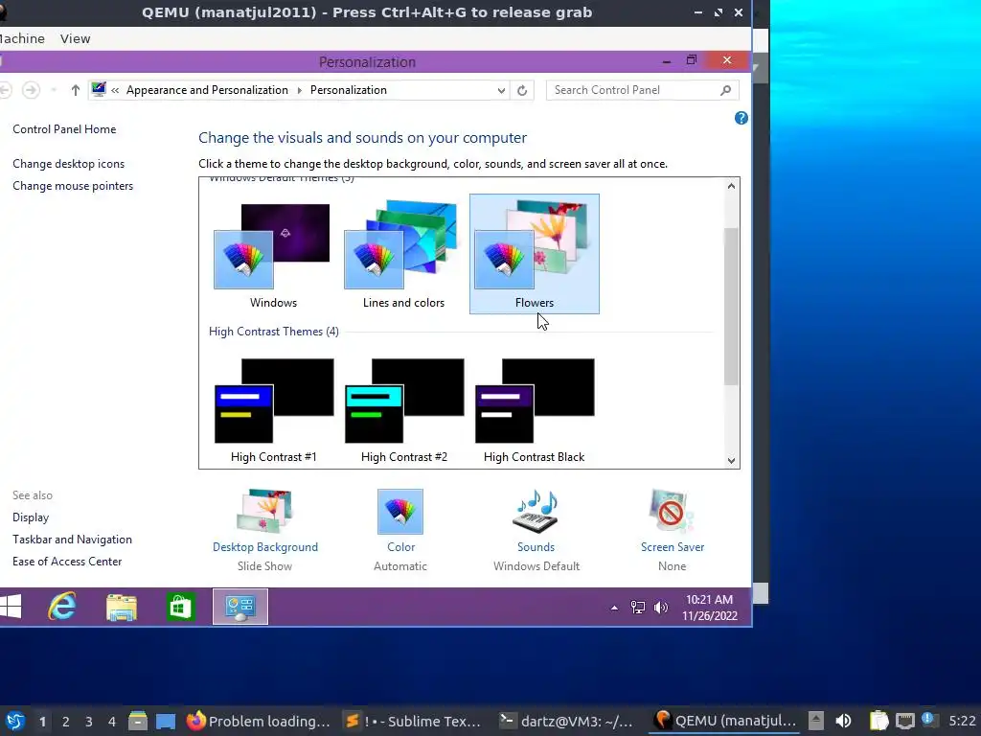Click host panel volume speaker icon
This screenshot has width=981, height=736.
pyautogui.click(x=843, y=721)
